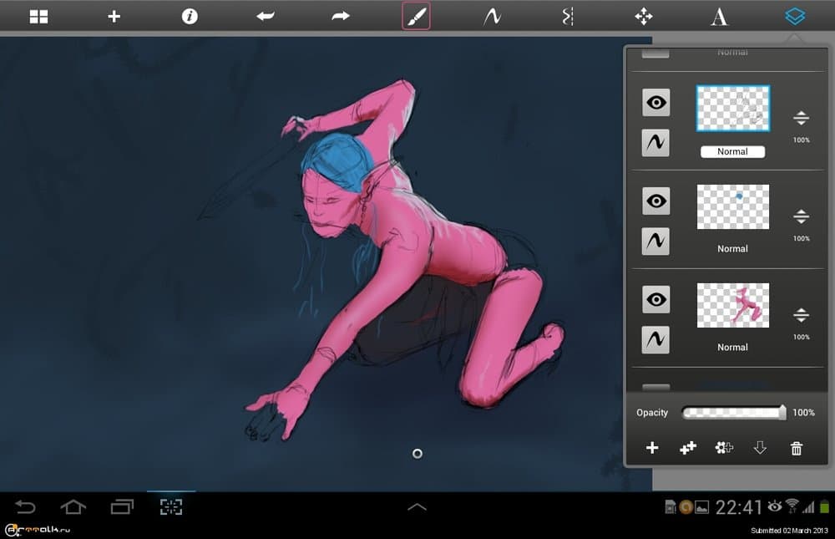Tap the thumbnail of the pink figure layer

(x=732, y=304)
